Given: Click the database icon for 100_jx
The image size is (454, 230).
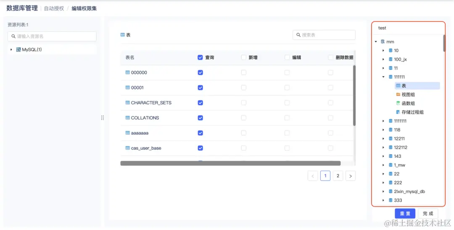Looking at the screenshot, I should [391, 59].
